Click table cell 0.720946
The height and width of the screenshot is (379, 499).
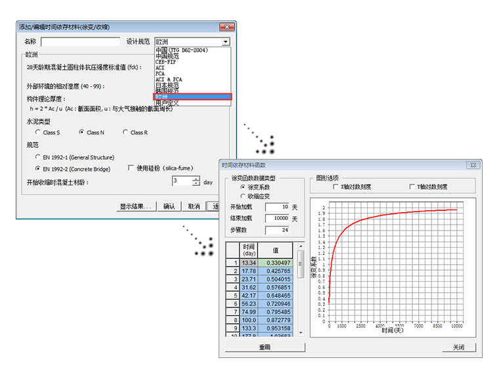tap(275, 304)
